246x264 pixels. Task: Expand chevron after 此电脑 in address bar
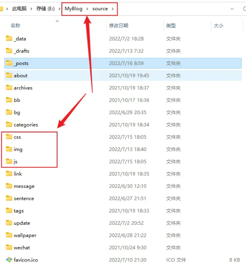[x=31, y=9]
